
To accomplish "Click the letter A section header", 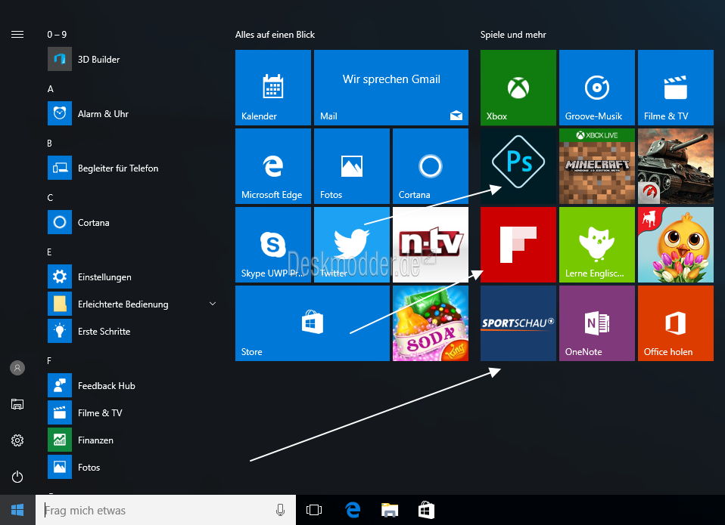I will tap(51, 89).
